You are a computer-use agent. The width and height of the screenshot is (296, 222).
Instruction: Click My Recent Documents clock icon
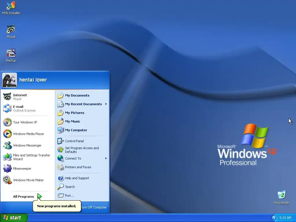60,104
